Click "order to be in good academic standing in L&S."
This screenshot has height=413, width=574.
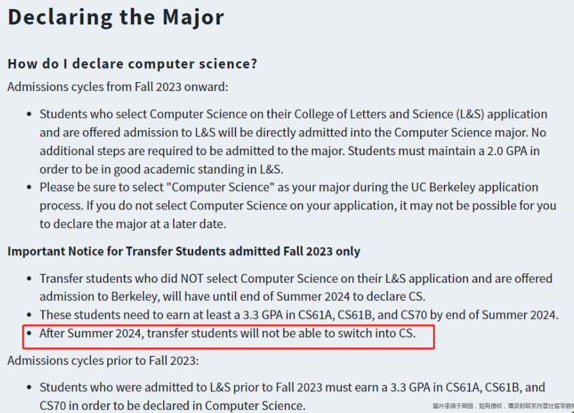[162, 169]
